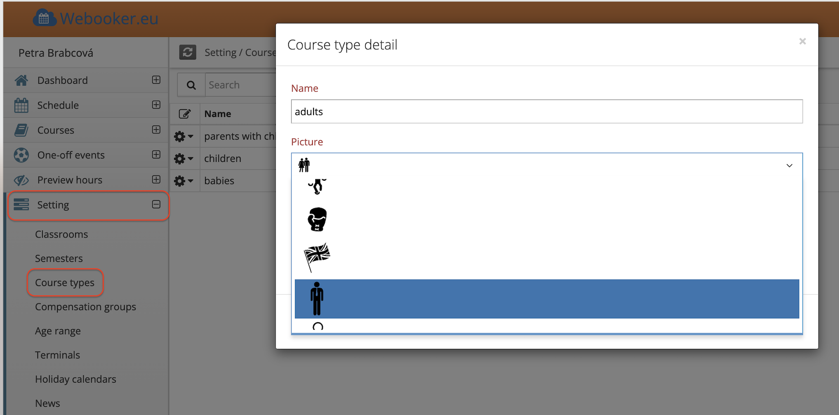Screen dimensions: 839x415
Task: Click the refresh icon beside Setting breadcrumb
Action: pos(188,52)
